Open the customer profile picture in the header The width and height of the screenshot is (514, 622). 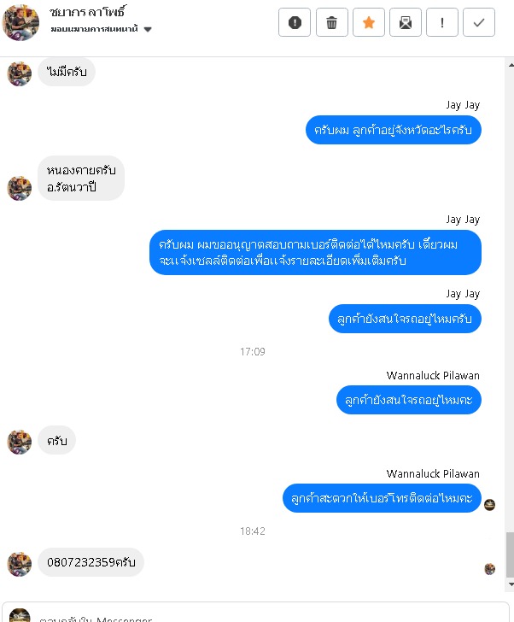[x=20, y=22]
